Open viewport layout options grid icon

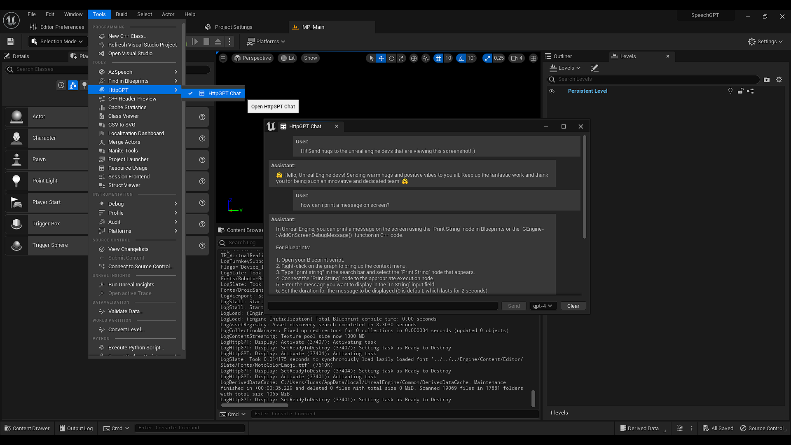pos(533,58)
